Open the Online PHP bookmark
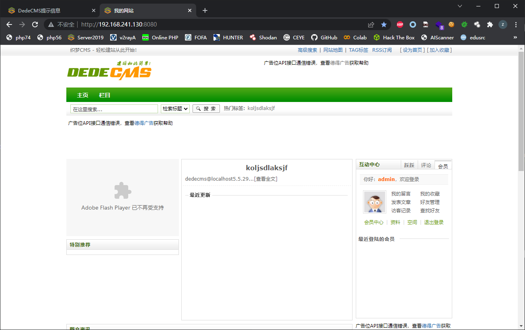Screen dimensions: 525x330 (160, 37)
